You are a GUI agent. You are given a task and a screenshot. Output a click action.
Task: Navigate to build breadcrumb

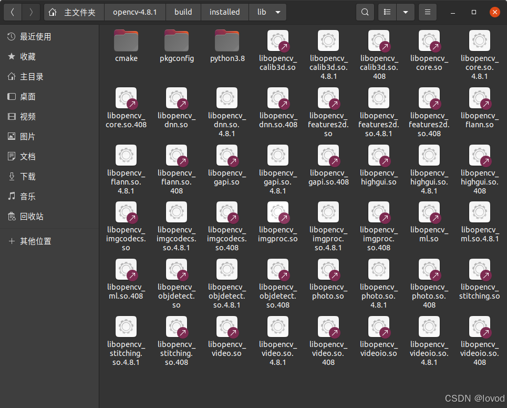coord(183,12)
